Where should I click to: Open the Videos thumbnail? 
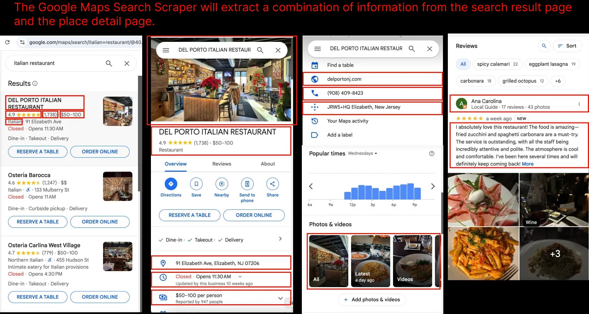click(413, 261)
